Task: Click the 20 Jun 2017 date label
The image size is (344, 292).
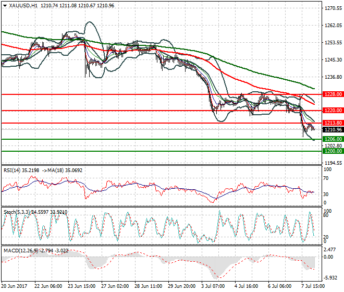Action: point(14,286)
